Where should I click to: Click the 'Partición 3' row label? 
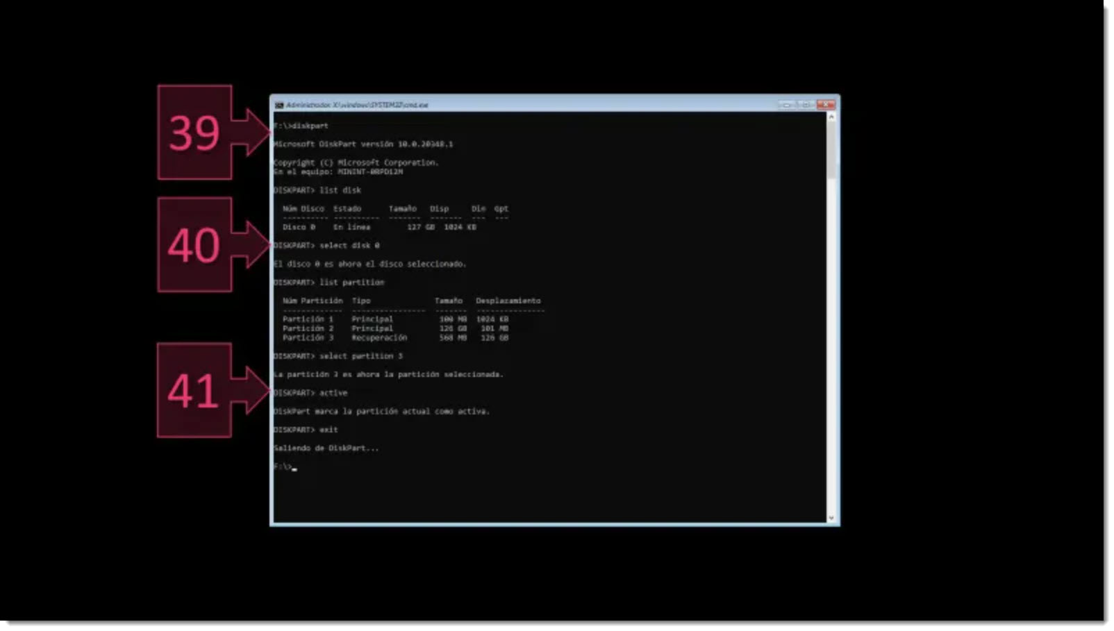coord(308,337)
